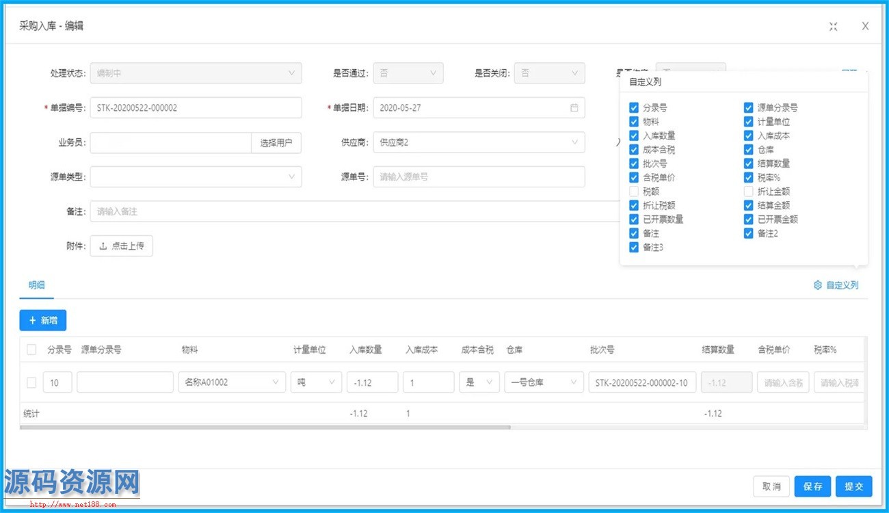Open the 物料 dropdown showing 名称A01002
The width and height of the screenshot is (889, 513).
(232, 382)
